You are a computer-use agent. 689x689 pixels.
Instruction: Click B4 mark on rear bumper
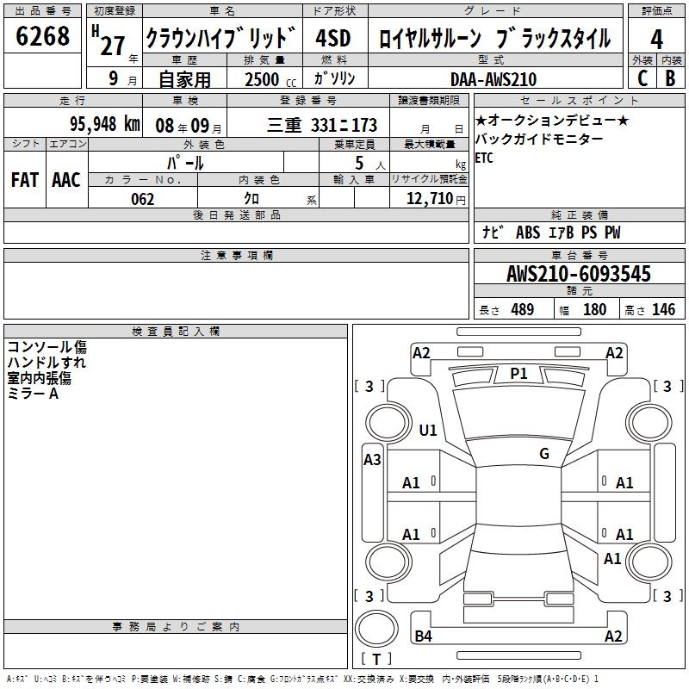(423, 636)
